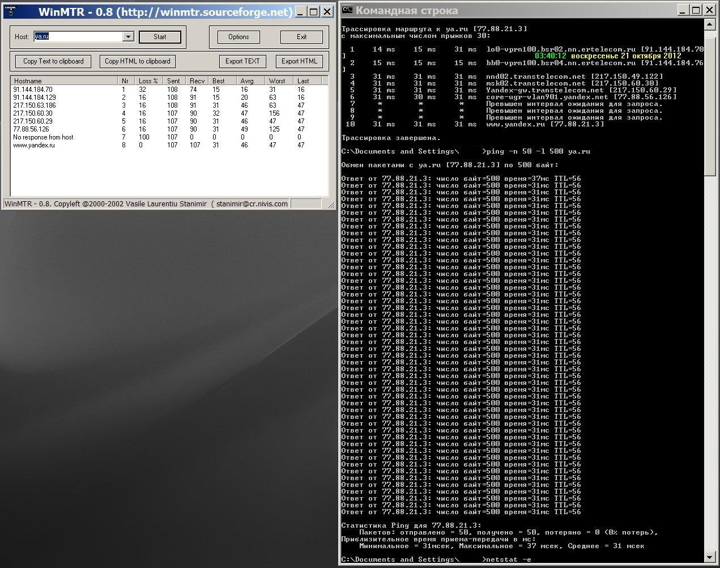Click the Yandex-gw.transtelecom.net traceroute line
720x568 pixels.
click(511, 90)
